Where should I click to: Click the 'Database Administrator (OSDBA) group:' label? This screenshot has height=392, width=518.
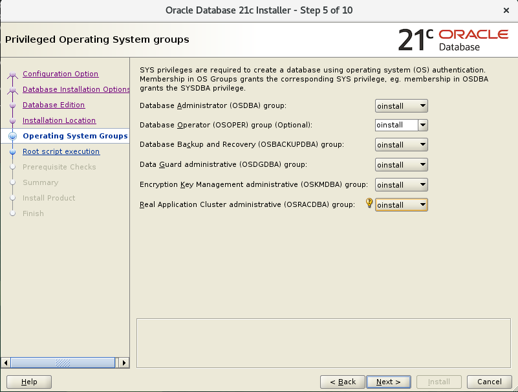213,106
